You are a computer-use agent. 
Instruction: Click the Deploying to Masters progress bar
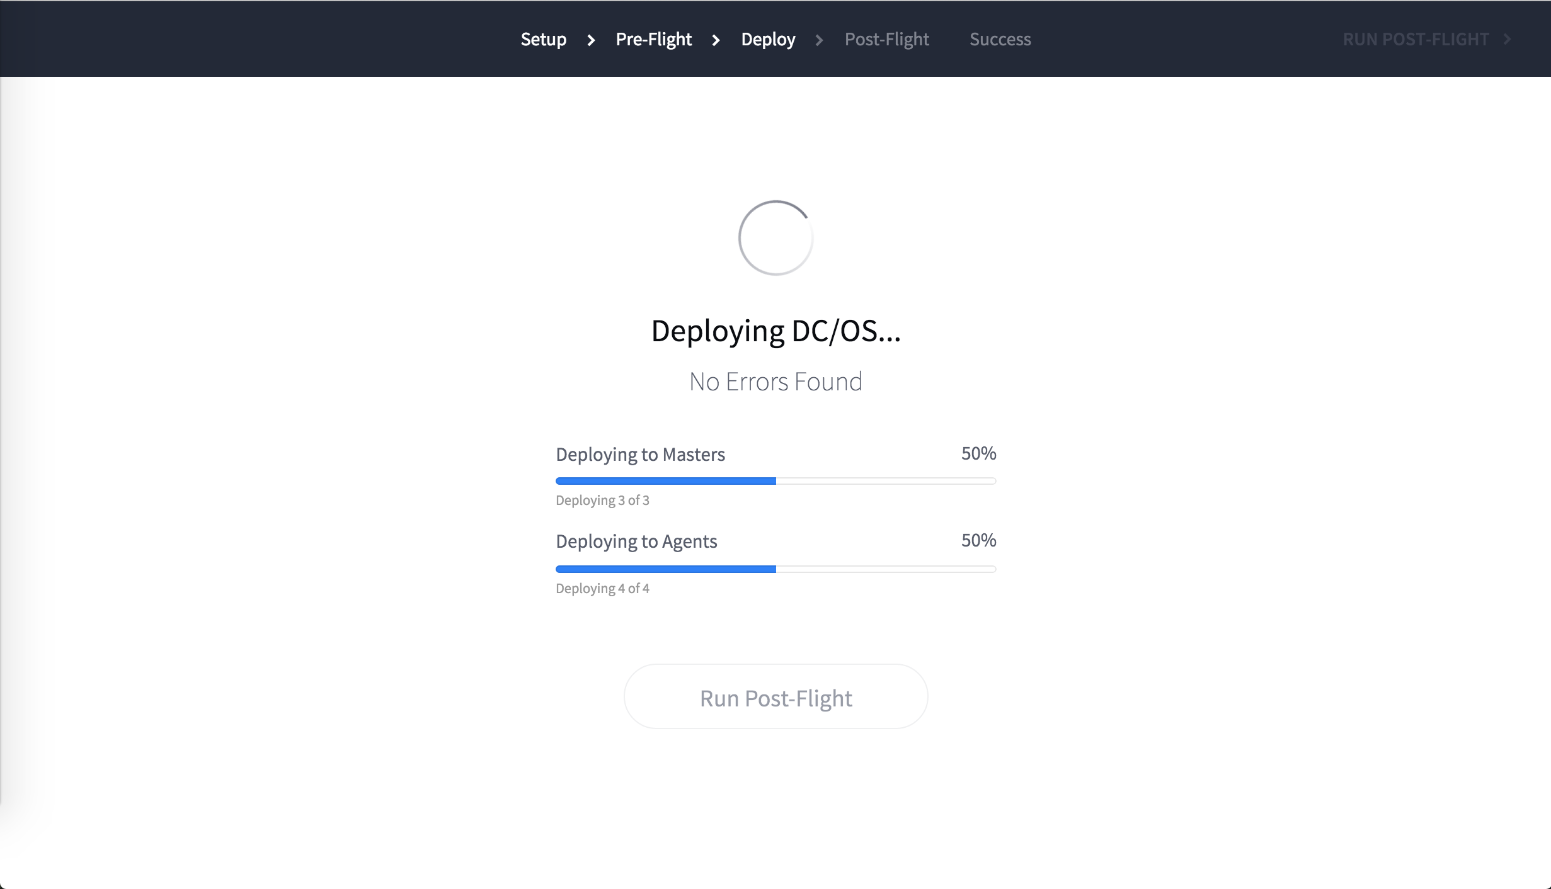click(x=775, y=481)
